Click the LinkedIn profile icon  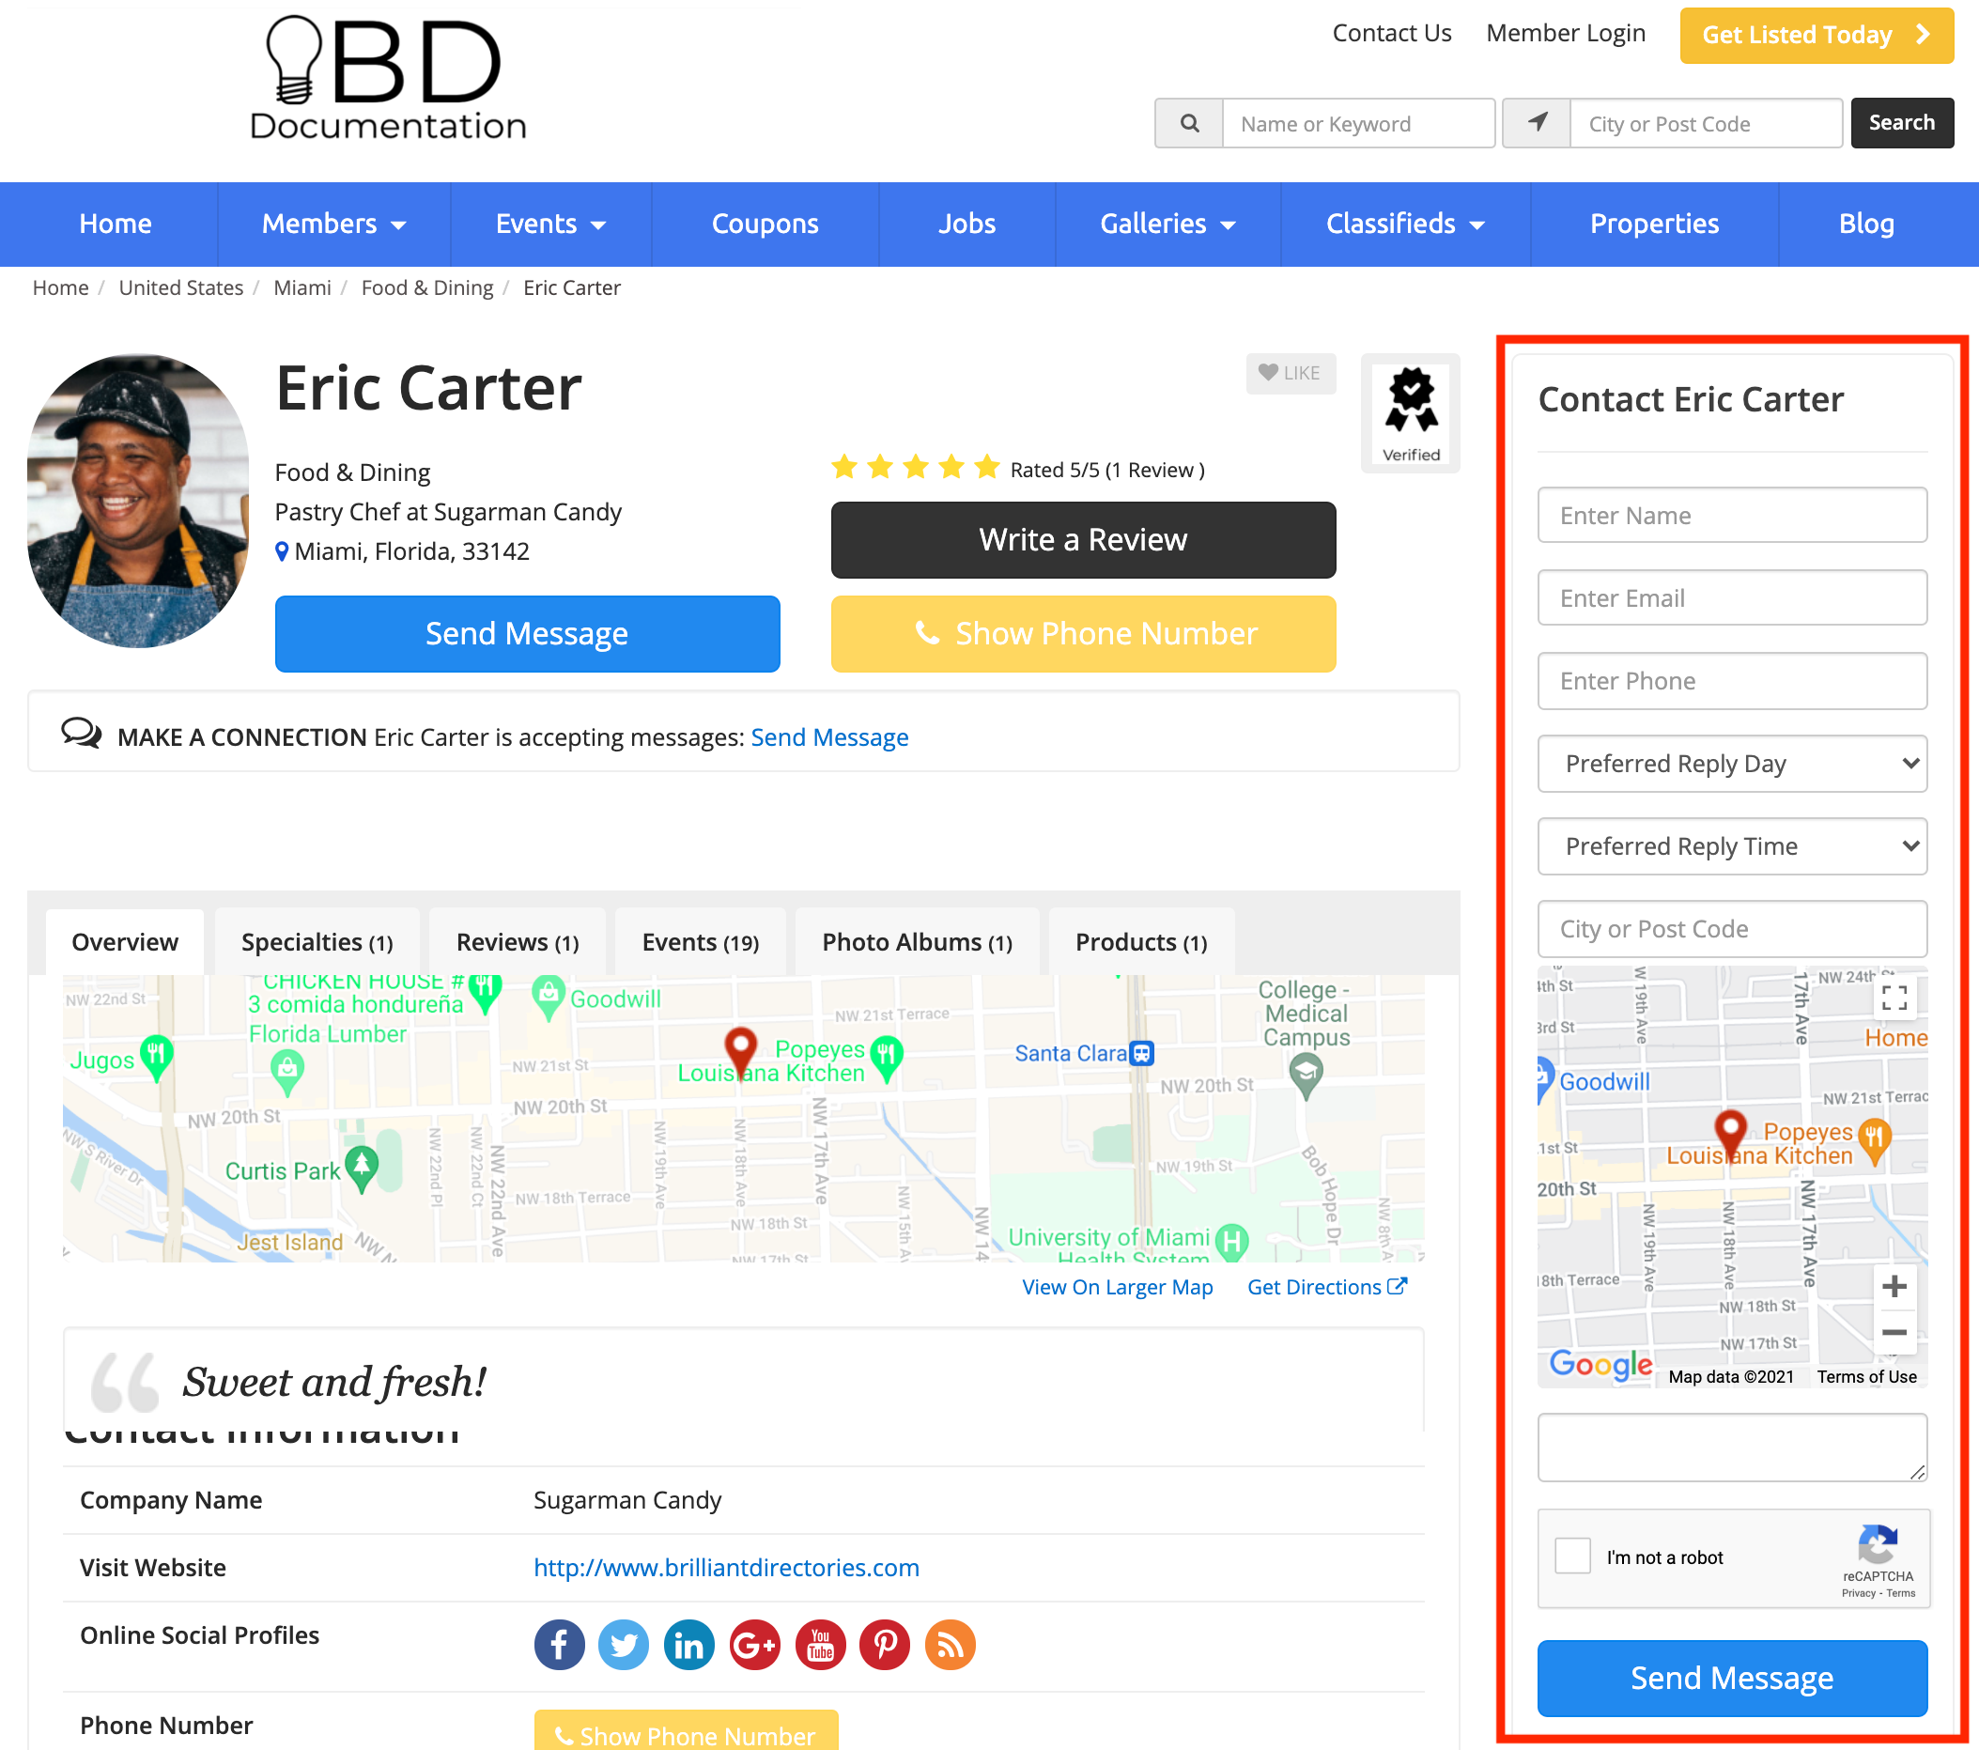click(x=688, y=1645)
